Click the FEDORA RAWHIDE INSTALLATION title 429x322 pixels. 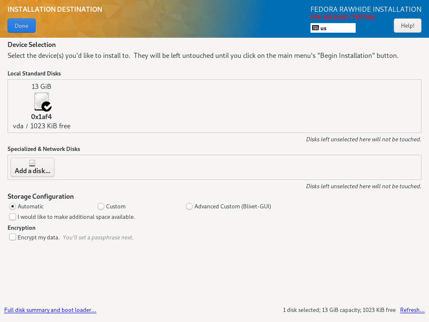point(366,9)
